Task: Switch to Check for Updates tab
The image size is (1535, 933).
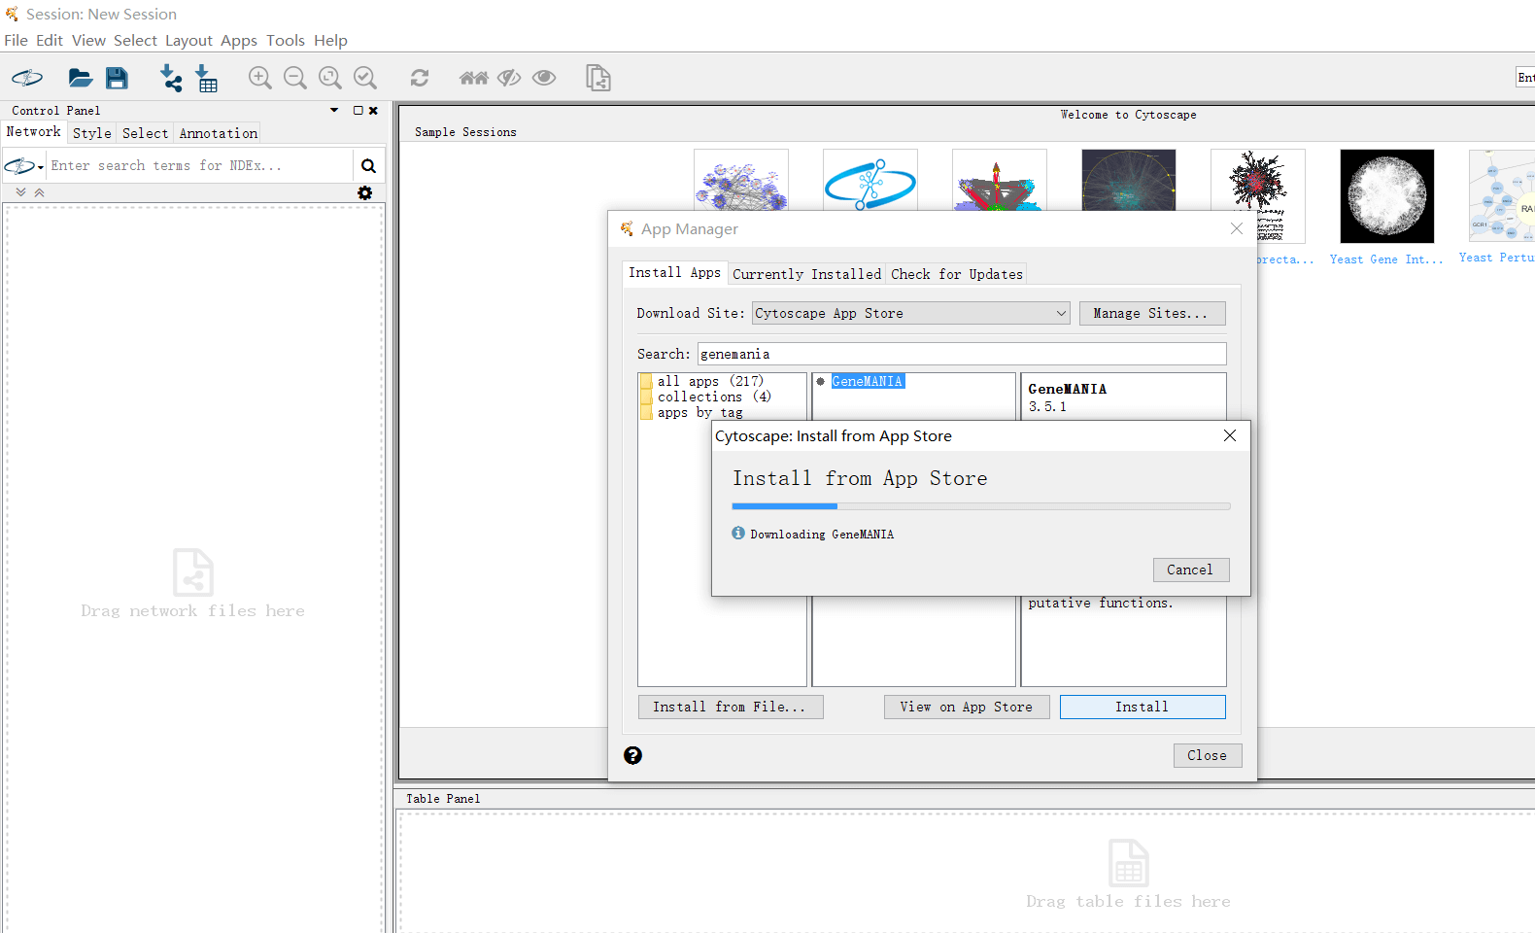Action: 957,274
